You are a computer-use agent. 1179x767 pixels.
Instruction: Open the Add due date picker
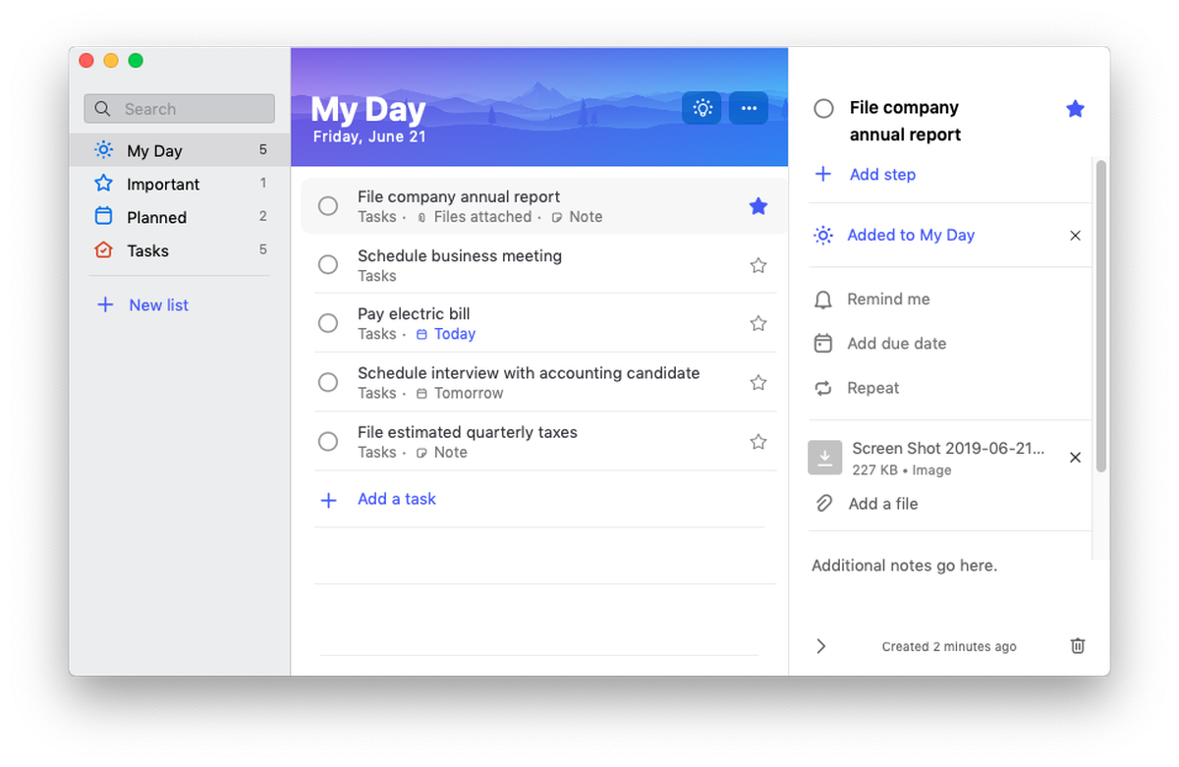pyautogui.click(x=896, y=344)
